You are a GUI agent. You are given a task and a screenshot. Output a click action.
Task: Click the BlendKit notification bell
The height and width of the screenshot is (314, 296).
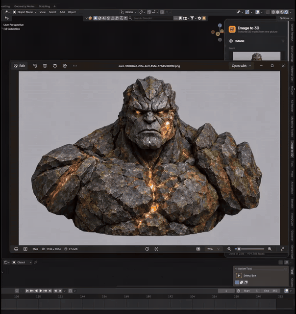pos(204,18)
